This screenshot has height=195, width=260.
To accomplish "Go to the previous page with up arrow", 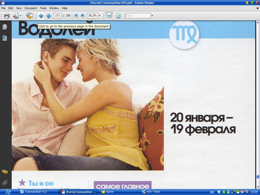I will 41,16.
